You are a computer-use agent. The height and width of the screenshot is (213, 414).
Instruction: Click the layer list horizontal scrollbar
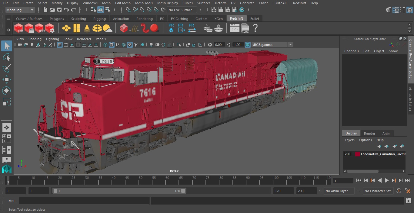pyautogui.click(x=362, y=171)
